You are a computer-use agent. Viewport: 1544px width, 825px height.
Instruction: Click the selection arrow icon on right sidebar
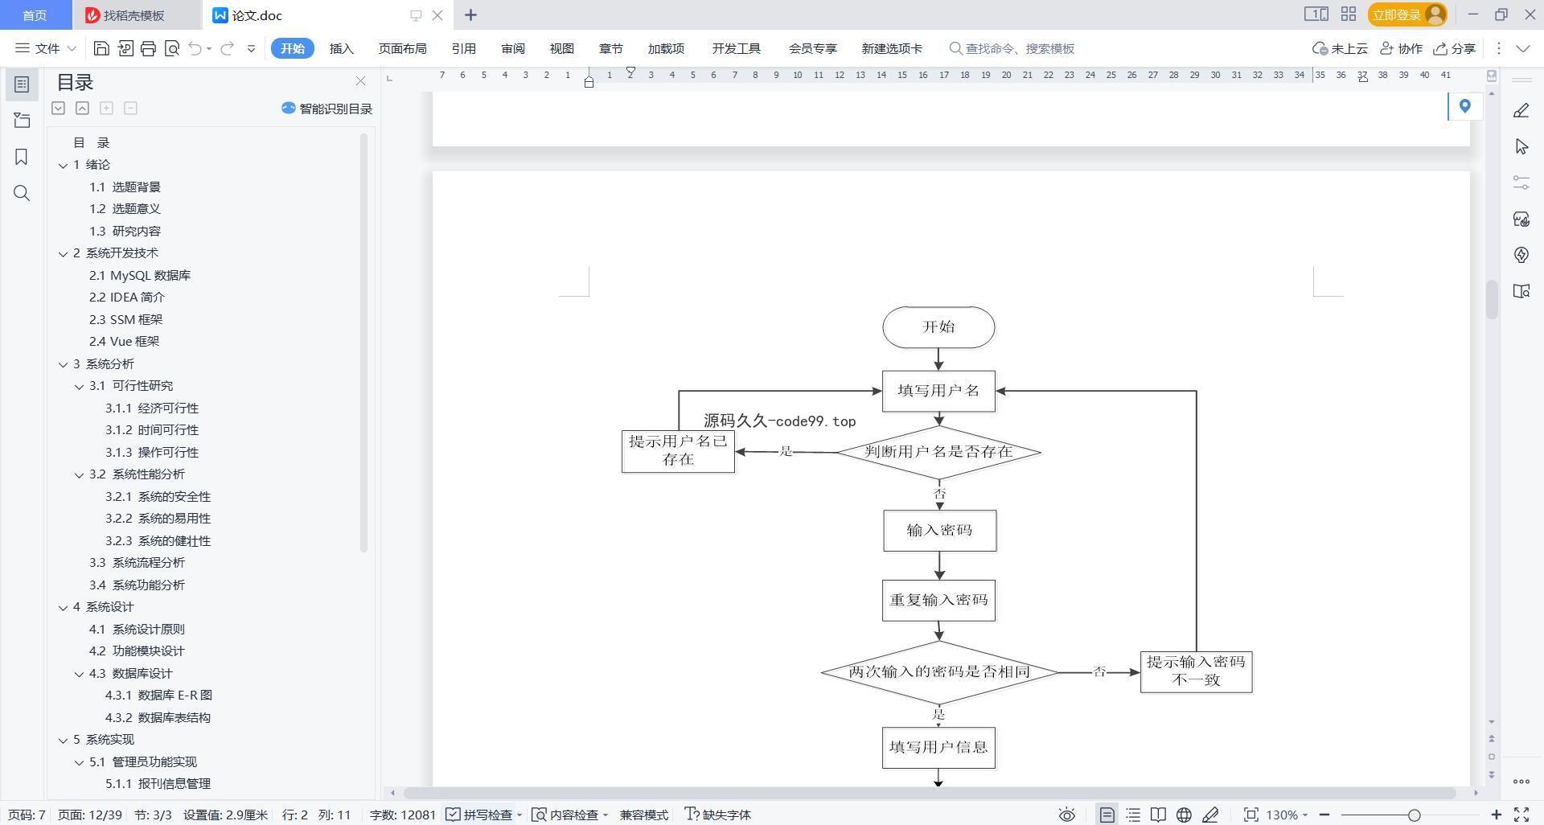click(x=1521, y=146)
